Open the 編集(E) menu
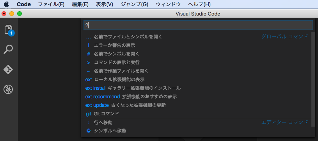Viewport: 318px width, 141px height. pyautogui.click(x=80, y=4)
